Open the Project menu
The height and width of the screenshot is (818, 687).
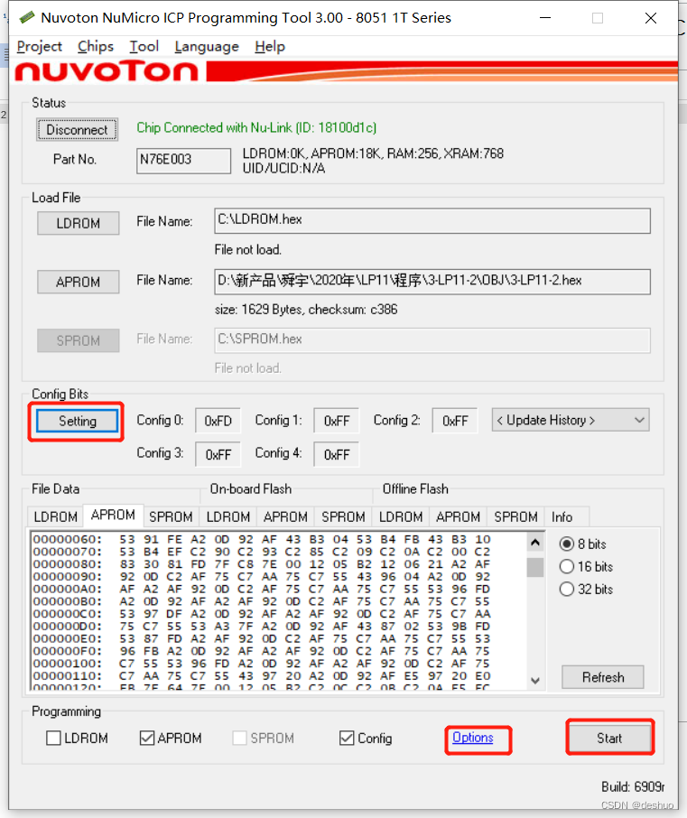[x=39, y=46]
